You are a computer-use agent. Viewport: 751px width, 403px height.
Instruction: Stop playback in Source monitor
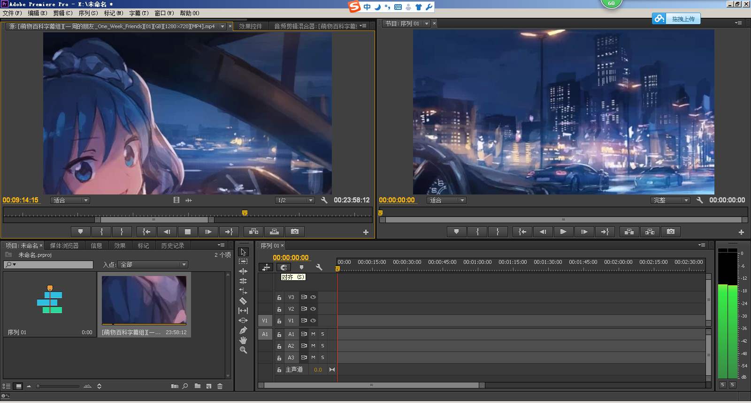pos(188,231)
